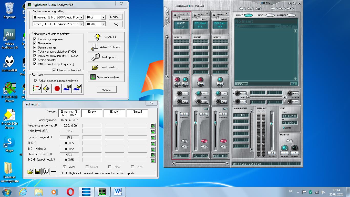
Task: Click the remove results minus icon
Action: pos(53,171)
